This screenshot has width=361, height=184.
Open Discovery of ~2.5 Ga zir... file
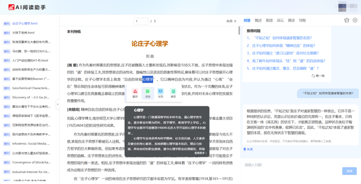click(30, 97)
